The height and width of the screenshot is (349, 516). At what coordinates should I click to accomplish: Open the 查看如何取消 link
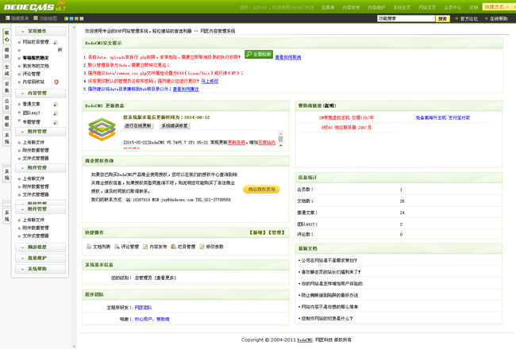(288, 57)
